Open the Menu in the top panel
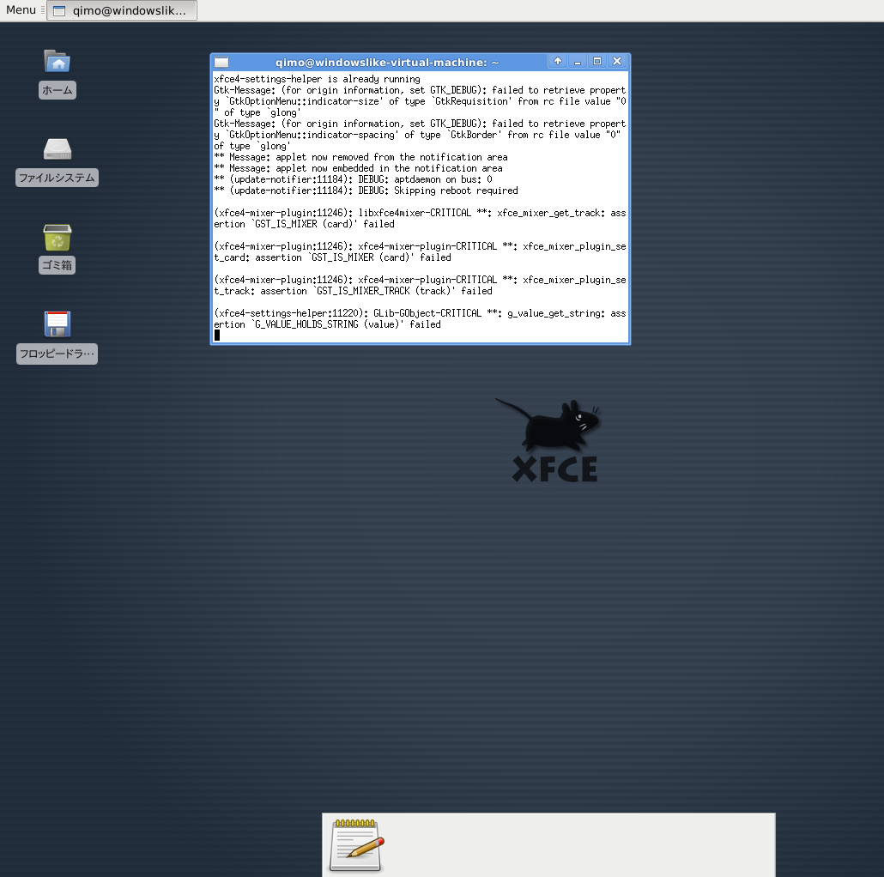This screenshot has height=877, width=884. click(x=21, y=10)
